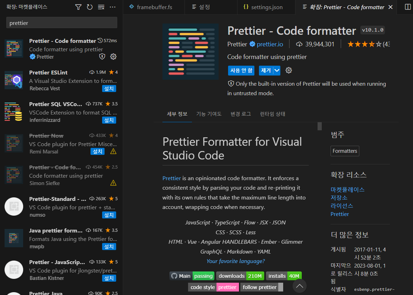Install Prettier SQL VSCode with 설치 button
Viewport: 413px width, 295px height.
point(109,120)
